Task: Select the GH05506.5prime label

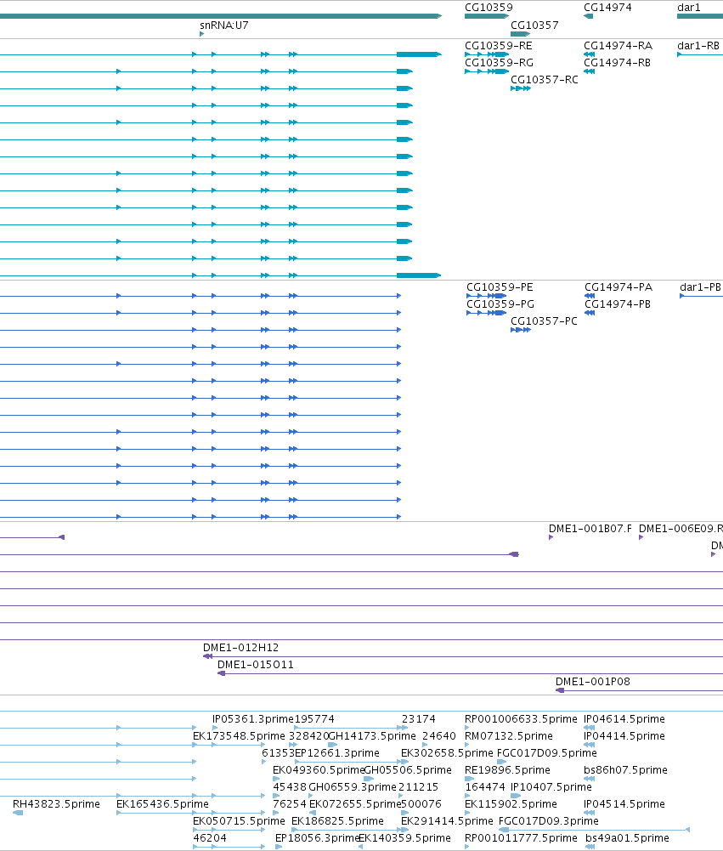Action: tap(407, 770)
